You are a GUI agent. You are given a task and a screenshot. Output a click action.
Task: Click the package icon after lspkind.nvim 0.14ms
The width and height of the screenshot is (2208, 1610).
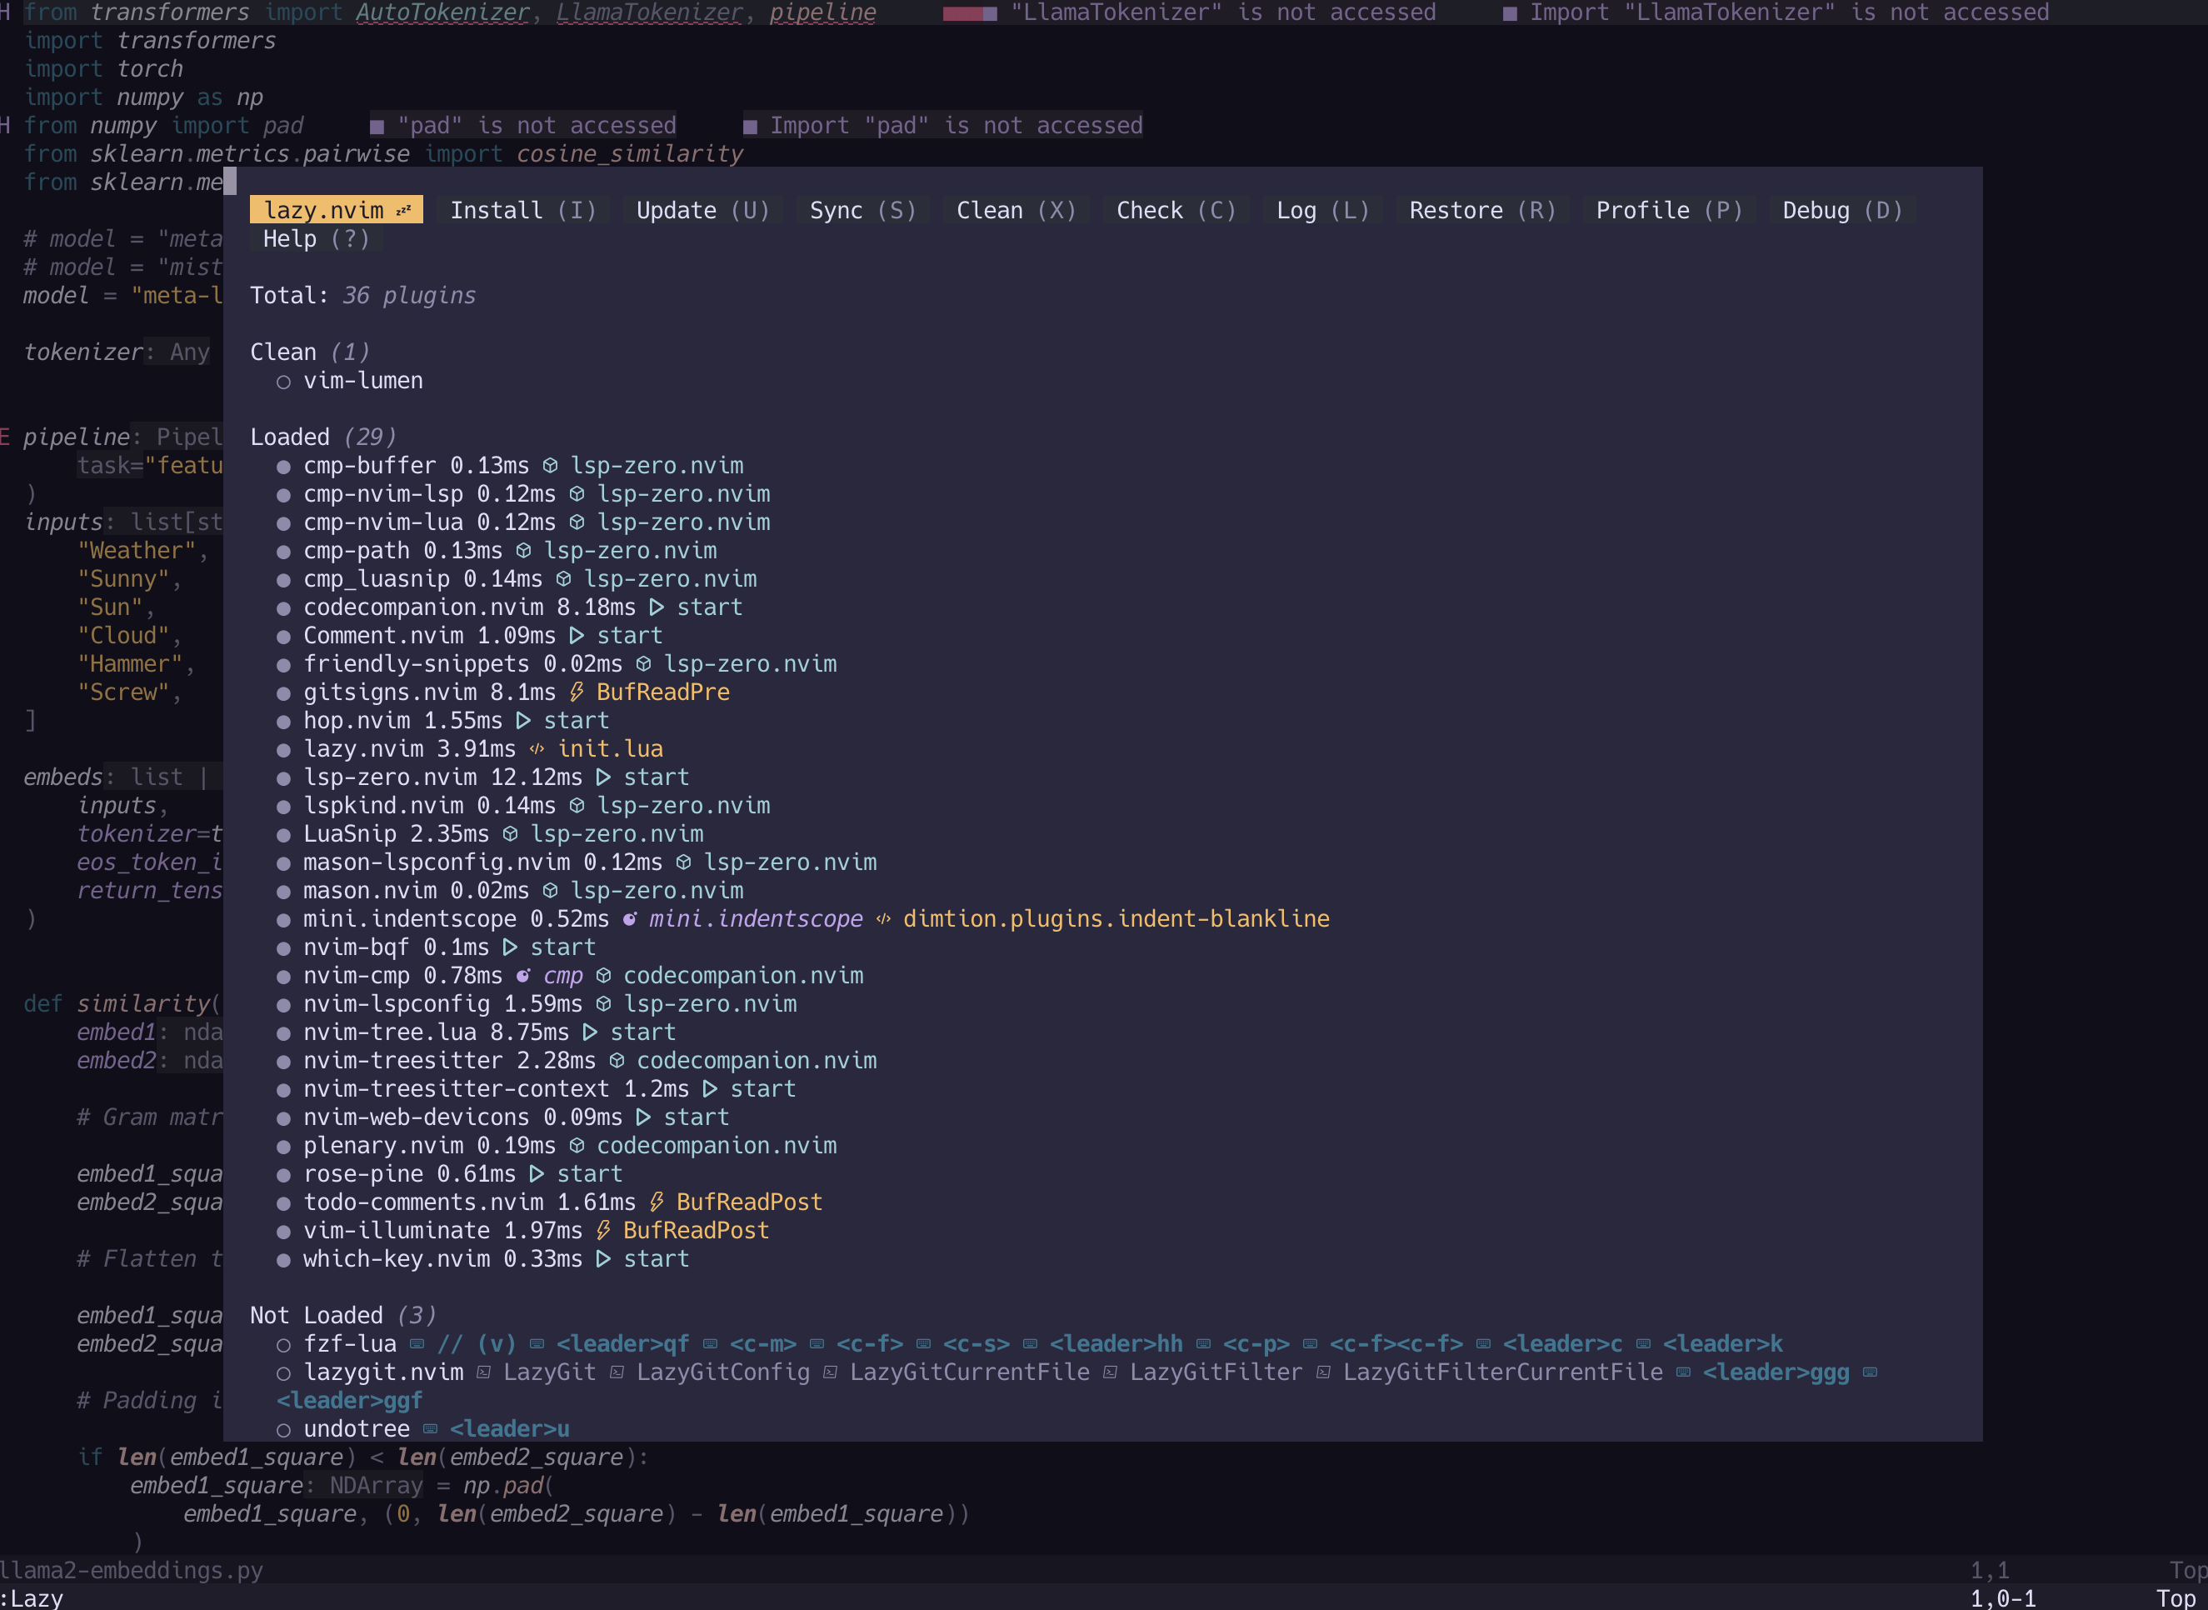[577, 805]
